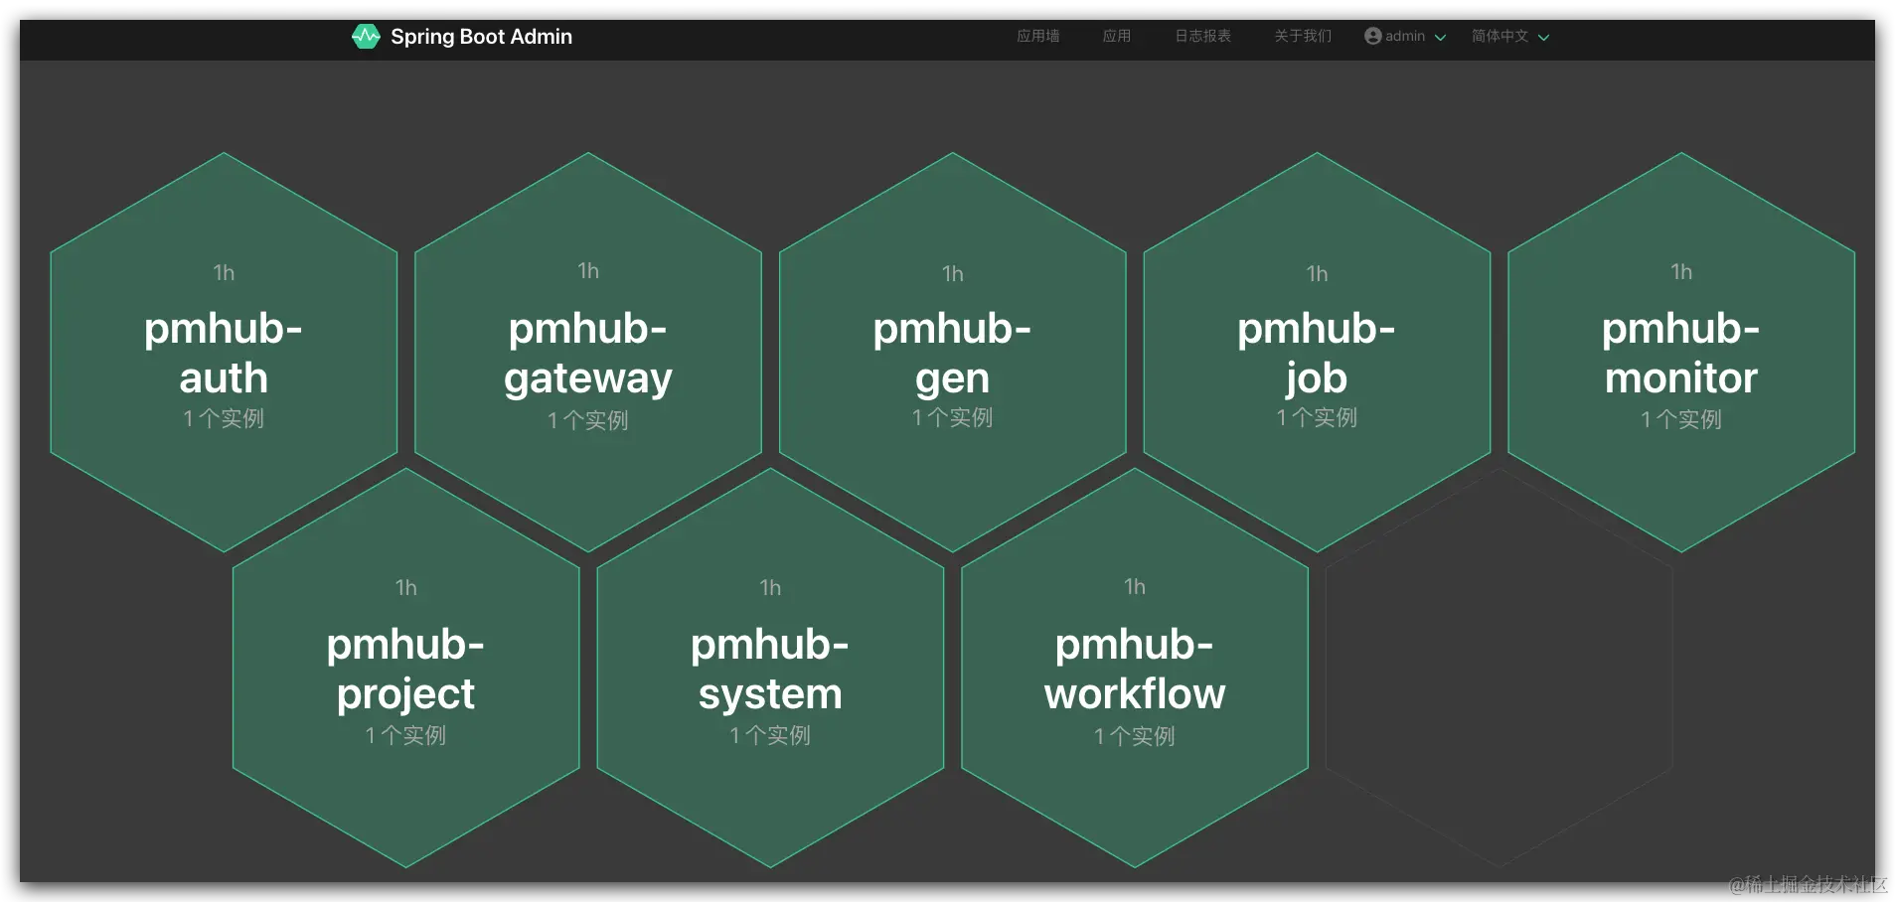Select the pmhub-system application hexagon
This screenshot has width=1895, height=902.
coord(770,668)
